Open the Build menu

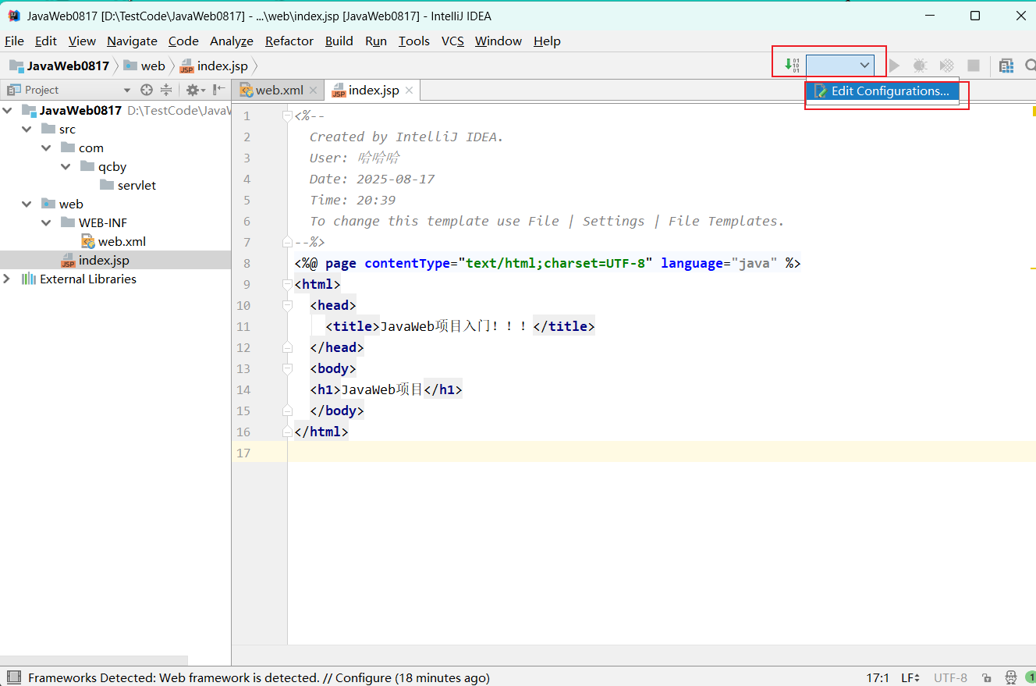(339, 41)
